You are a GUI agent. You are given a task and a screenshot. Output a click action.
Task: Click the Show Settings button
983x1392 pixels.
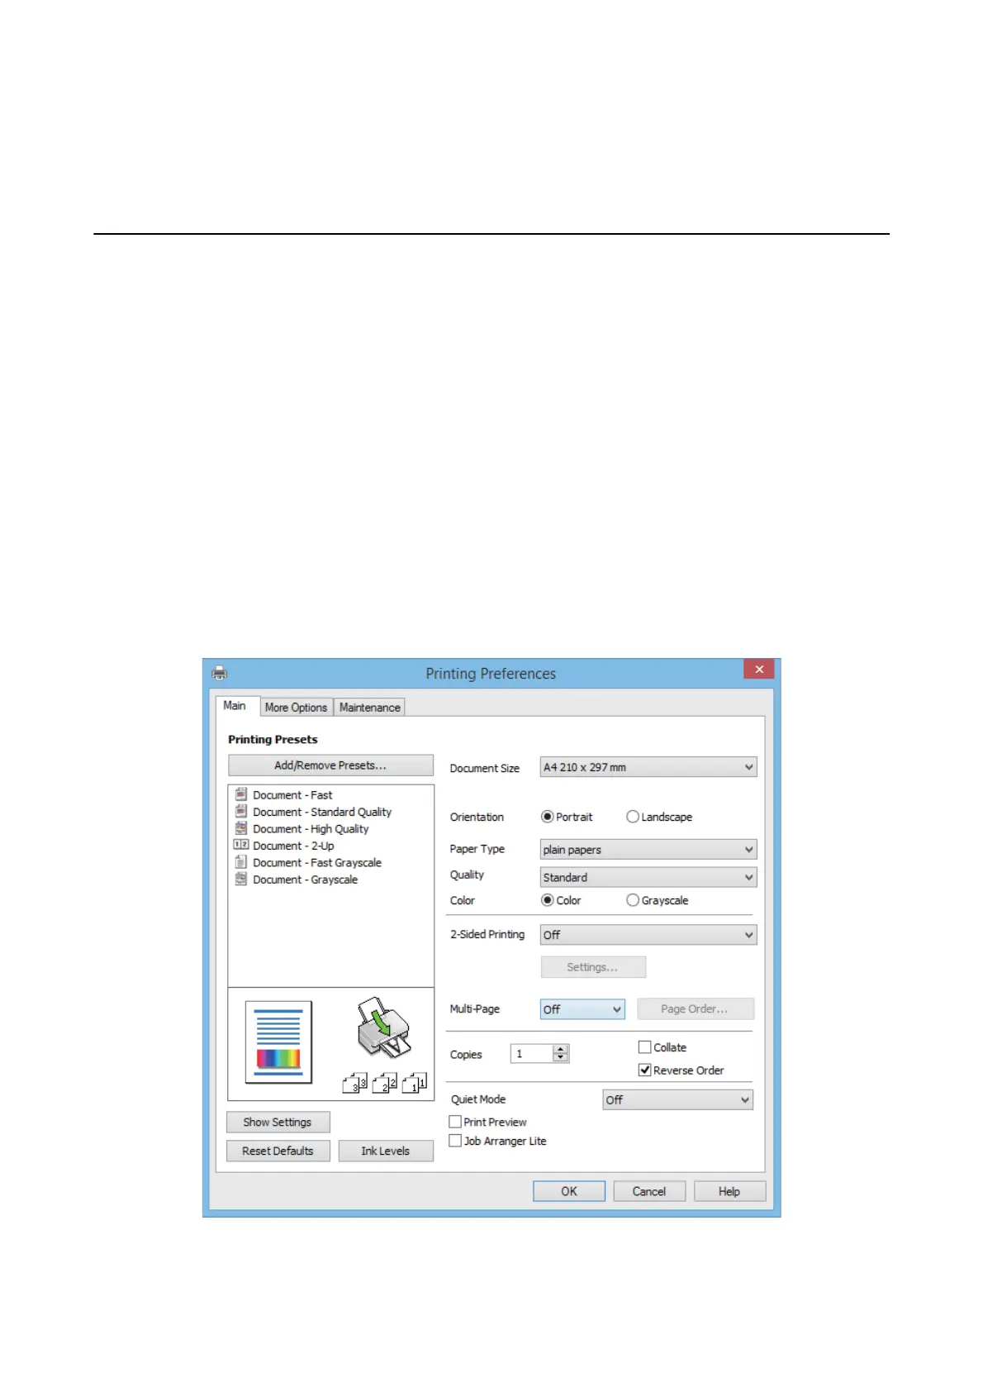[278, 1122]
